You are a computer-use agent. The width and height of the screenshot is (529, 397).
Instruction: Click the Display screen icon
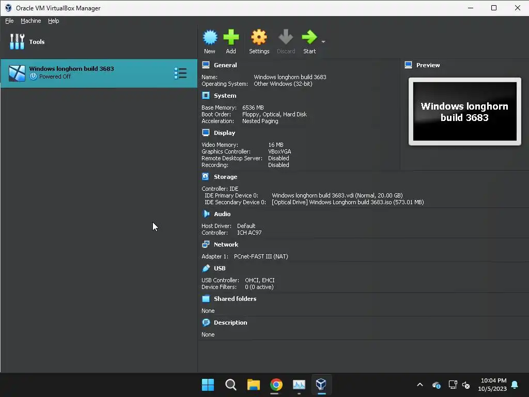pos(206,133)
